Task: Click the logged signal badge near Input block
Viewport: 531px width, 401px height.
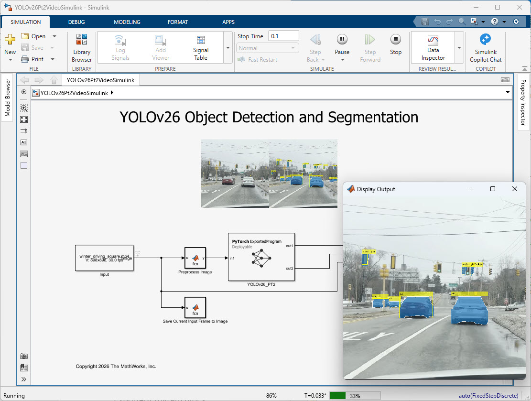Action: (138, 253)
